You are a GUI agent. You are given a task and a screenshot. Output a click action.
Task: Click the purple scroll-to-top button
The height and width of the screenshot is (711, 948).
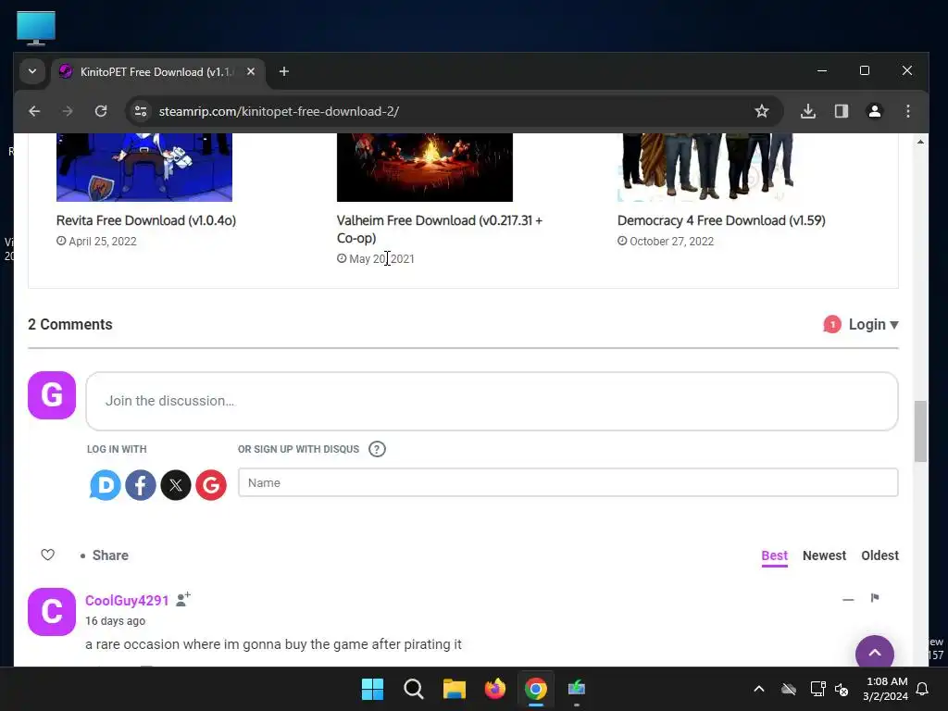875,653
